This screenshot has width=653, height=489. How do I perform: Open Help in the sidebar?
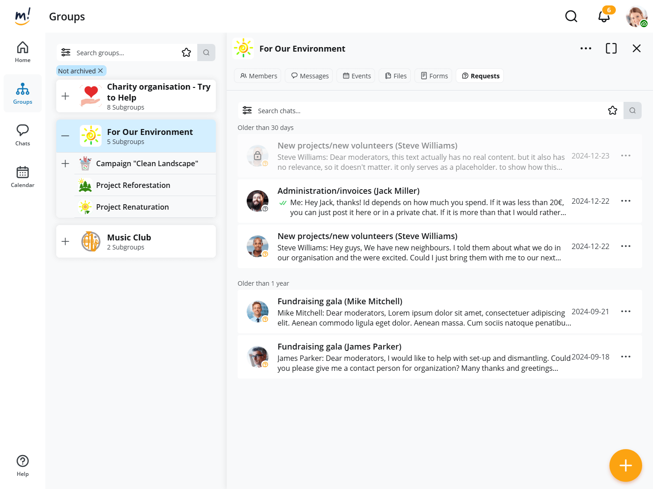(x=23, y=465)
